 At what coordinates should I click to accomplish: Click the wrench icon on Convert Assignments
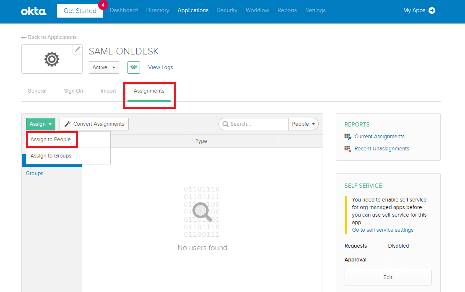68,124
